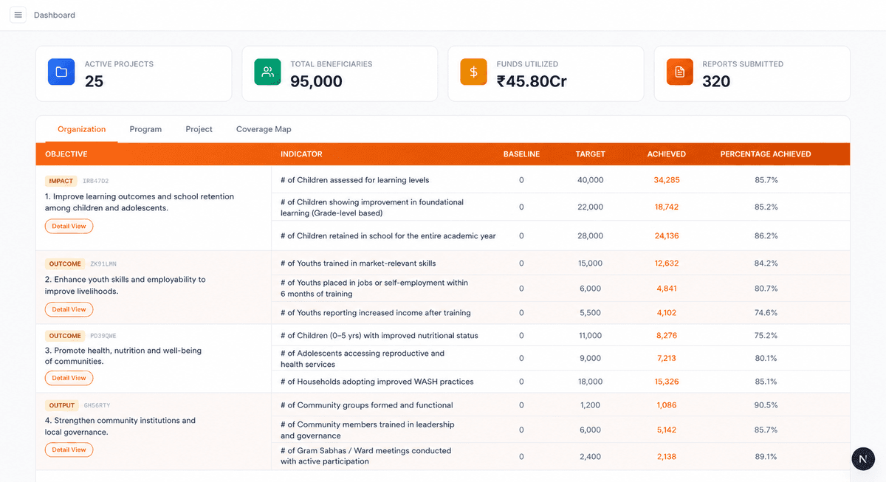Open the Project tab
This screenshot has height=482, width=886.
coord(199,129)
